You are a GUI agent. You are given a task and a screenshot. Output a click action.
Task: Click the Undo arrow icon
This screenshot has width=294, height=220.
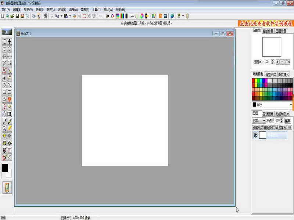101,16
